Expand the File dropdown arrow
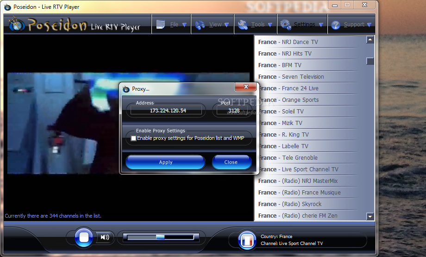Screen dimensions: 426x257 click(x=184, y=25)
